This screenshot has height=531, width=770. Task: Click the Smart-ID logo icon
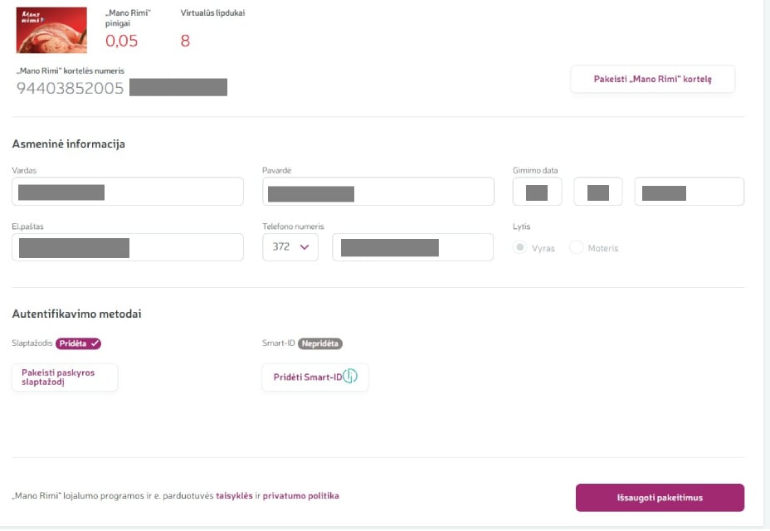click(350, 377)
